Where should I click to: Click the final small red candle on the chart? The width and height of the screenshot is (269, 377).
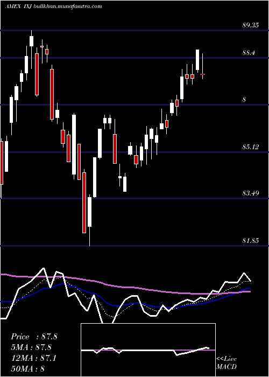pos(202,74)
